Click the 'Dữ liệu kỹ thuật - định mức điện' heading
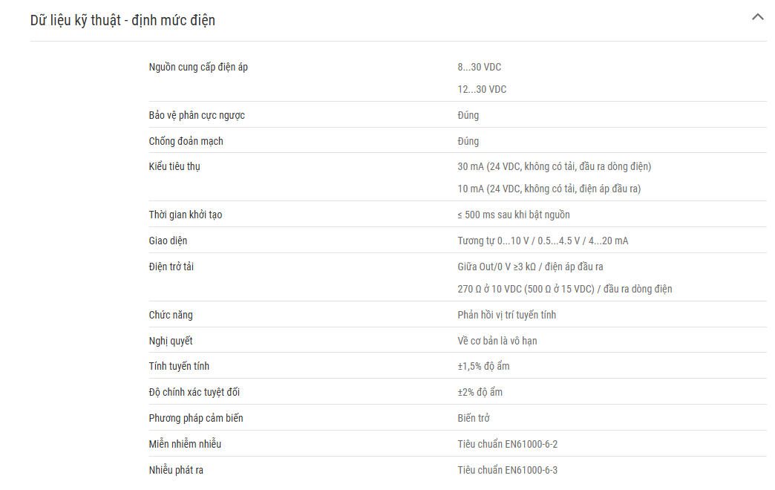 coord(122,20)
